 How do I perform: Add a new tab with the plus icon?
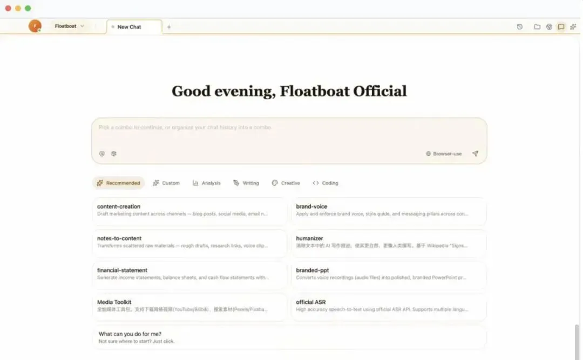(169, 27)
